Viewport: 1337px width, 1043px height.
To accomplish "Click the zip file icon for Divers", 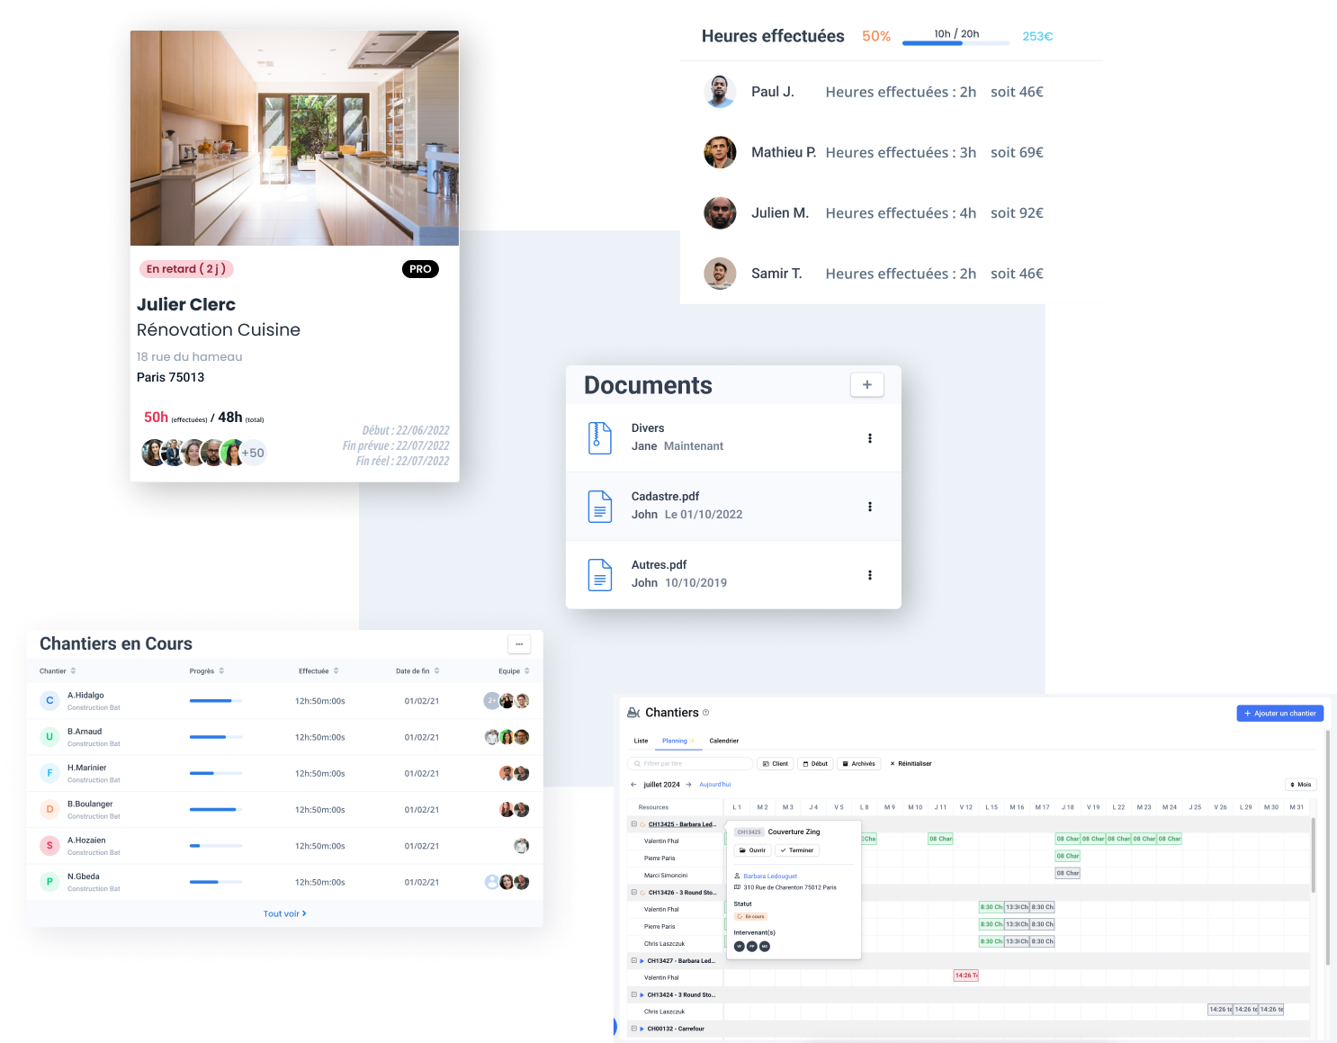I will click(x=600, y=437).
